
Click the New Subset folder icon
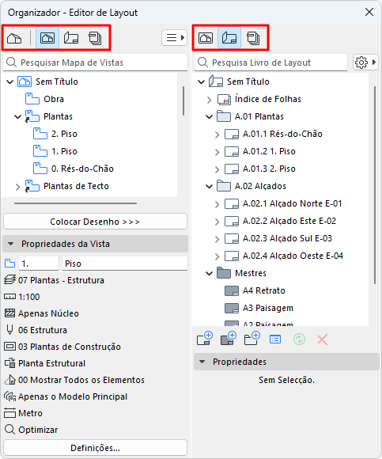tap(252, 339)
